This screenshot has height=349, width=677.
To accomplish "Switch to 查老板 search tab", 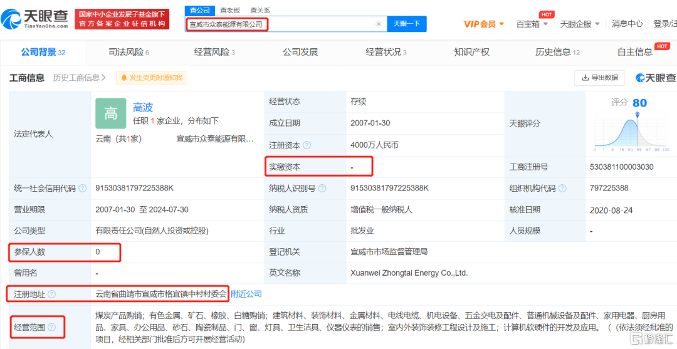I will 230,10.
